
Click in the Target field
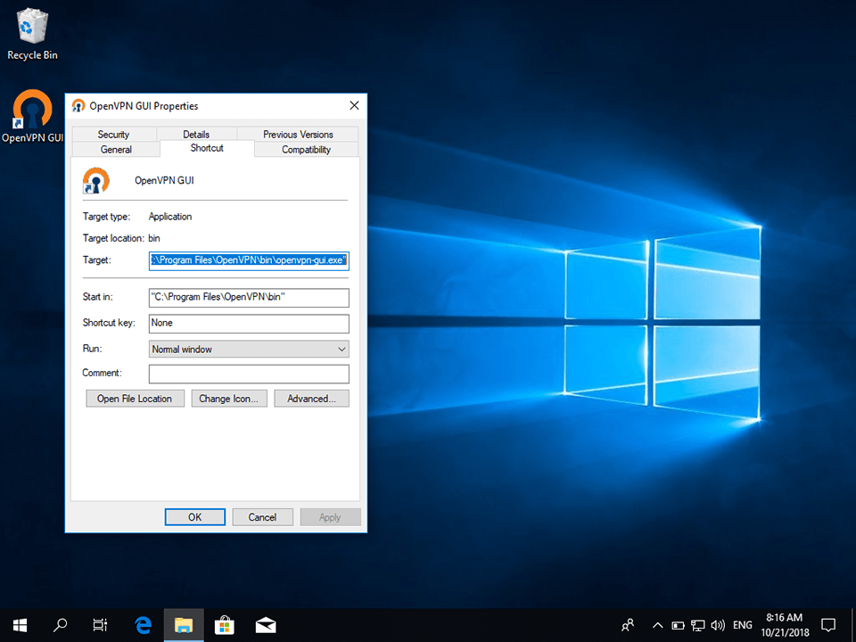(x=249, y=260)
